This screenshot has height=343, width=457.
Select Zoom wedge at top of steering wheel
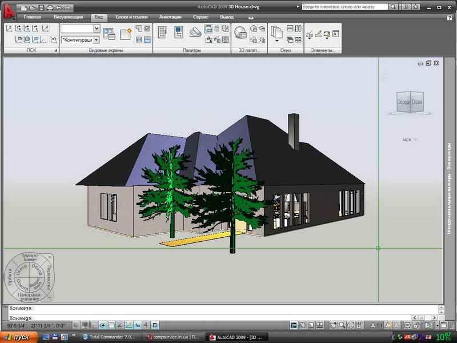pos(29,258)
